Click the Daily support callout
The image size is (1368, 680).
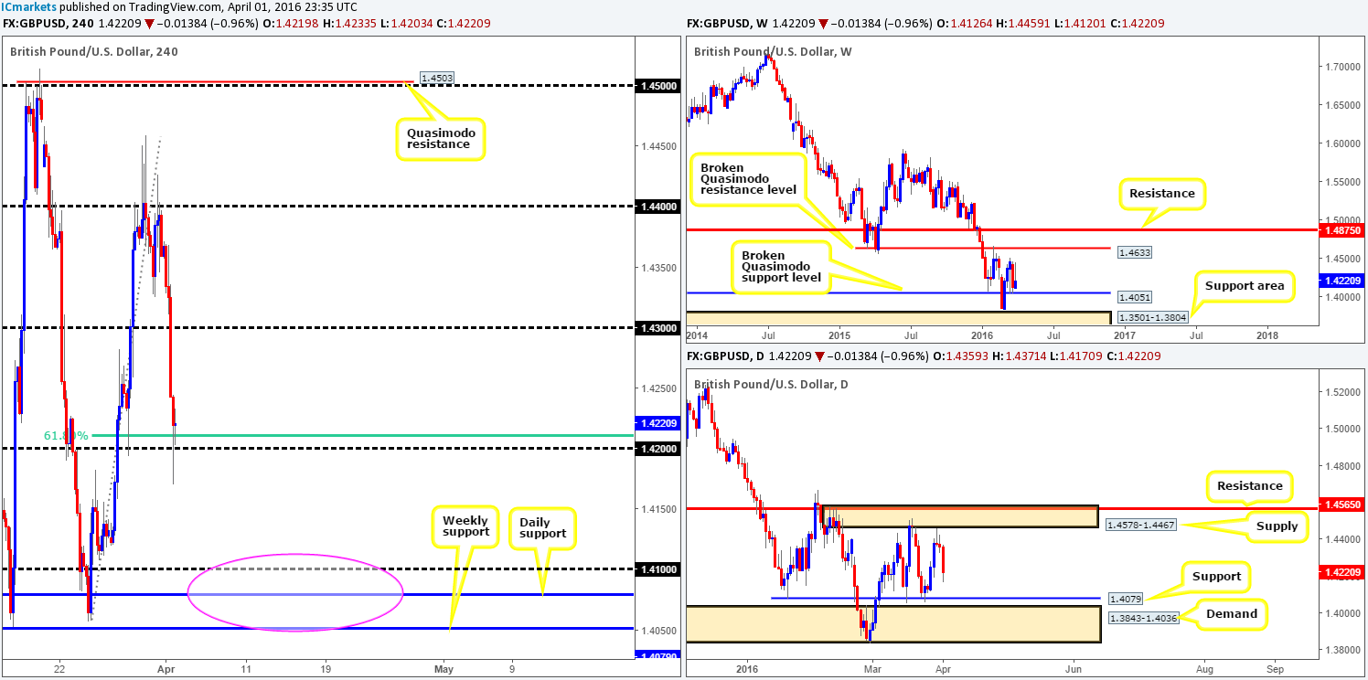click(542, 526)
